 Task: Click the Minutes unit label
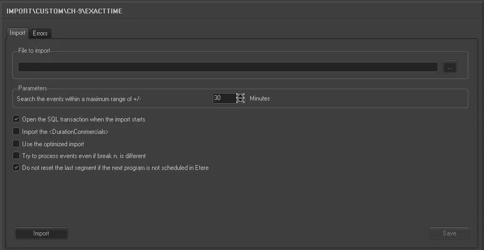[260, 99]
